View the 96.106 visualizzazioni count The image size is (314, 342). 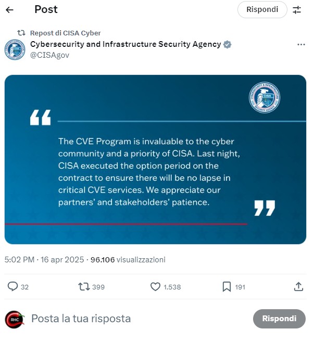tap(128, 259)
